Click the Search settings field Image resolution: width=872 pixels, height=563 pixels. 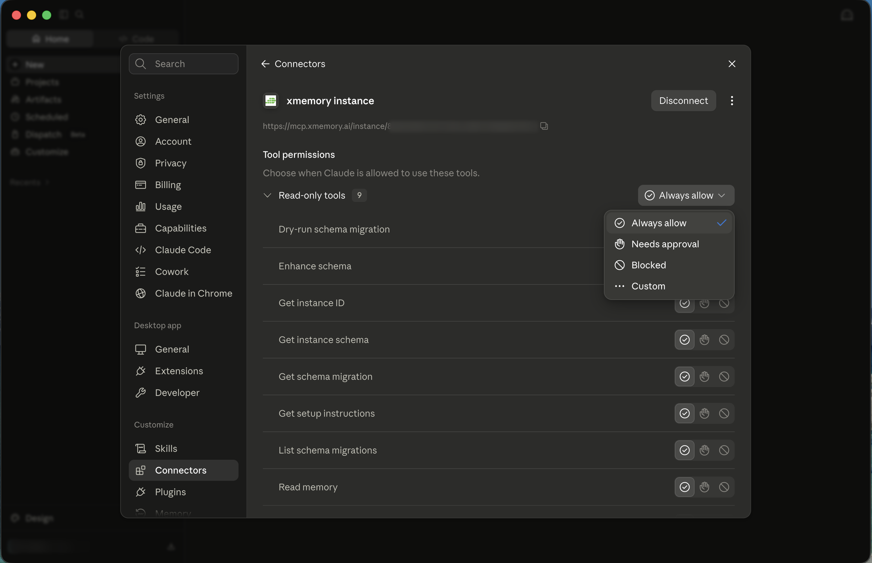pyautogui.click(x=184, y=64)
